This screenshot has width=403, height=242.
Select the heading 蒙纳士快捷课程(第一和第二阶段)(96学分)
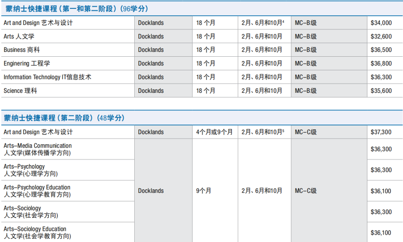[x=77, y=9]
